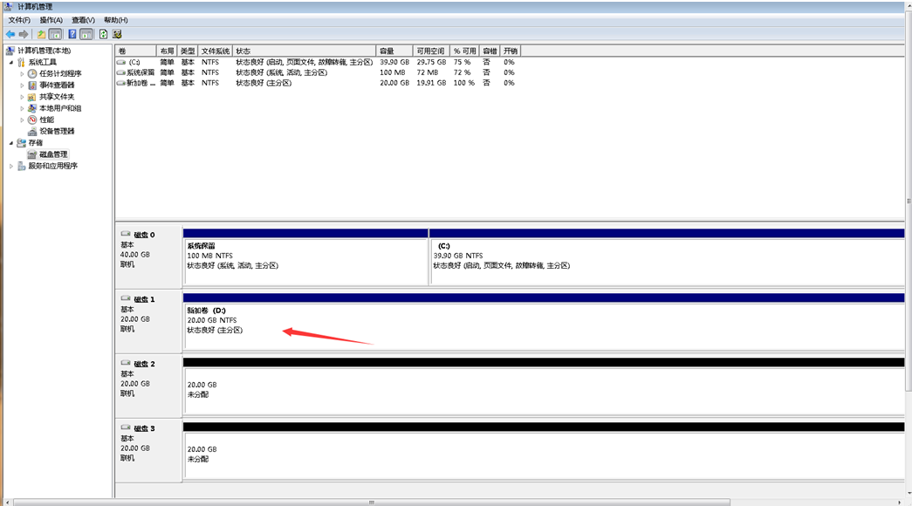
Task: Select 设备管理器 in the tree
Action: (x=57, y=131)
